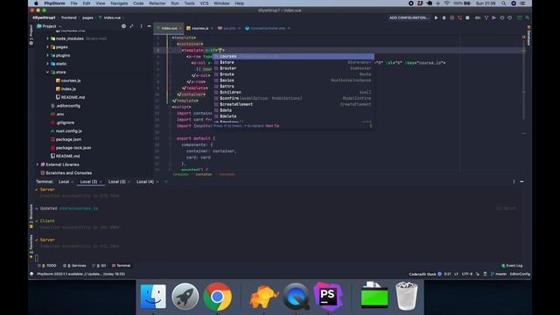Click the Search Everywhere magnifier in IDE toolbar

pos(527,17)
